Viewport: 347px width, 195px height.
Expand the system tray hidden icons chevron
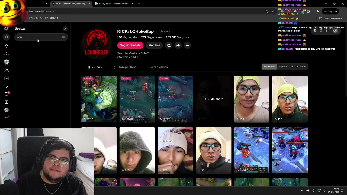[301, 191]
